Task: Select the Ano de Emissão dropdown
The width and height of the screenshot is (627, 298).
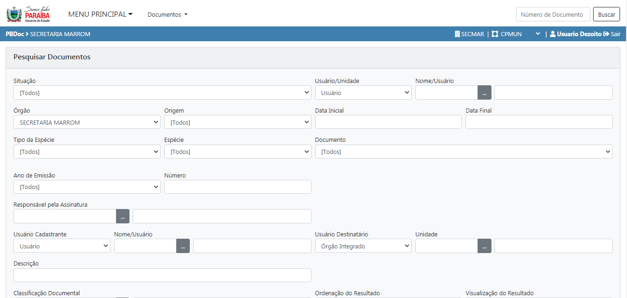Action: click(87, 187)
